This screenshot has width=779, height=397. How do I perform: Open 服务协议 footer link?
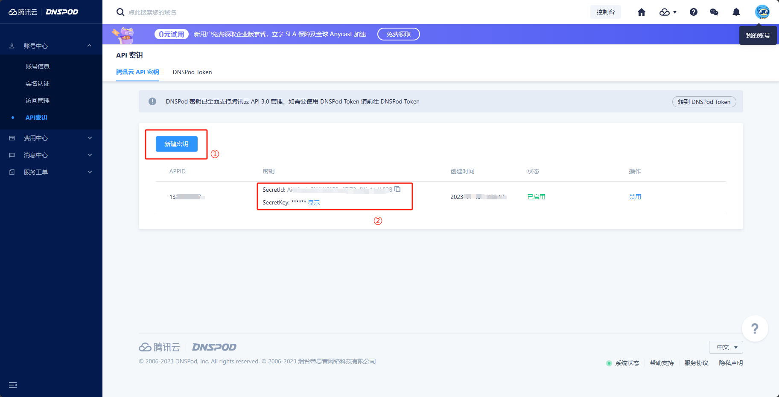[x=696, y=363]
